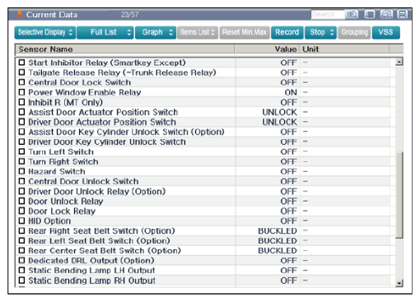Click the window minimize icon in Current Data bar

point(403,14)
